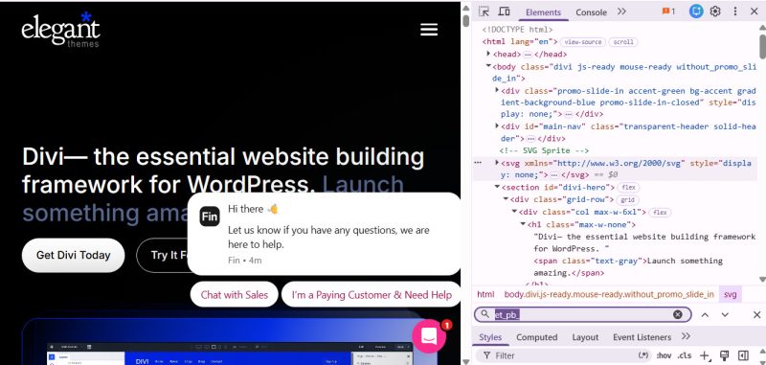
Task: Open the DevTools three-dot customize menu
Action: (734, 11)
